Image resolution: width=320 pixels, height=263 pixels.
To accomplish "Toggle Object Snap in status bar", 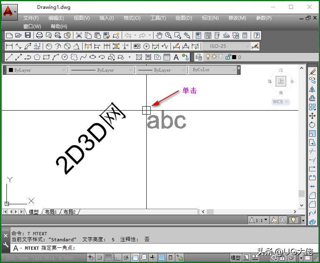I will pos(135,258).
